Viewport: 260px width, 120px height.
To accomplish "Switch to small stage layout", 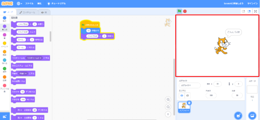I will [x=243, y=11].
